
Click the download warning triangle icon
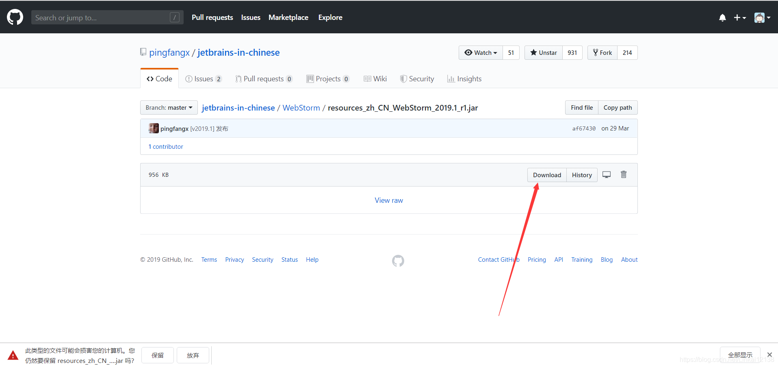13,355
